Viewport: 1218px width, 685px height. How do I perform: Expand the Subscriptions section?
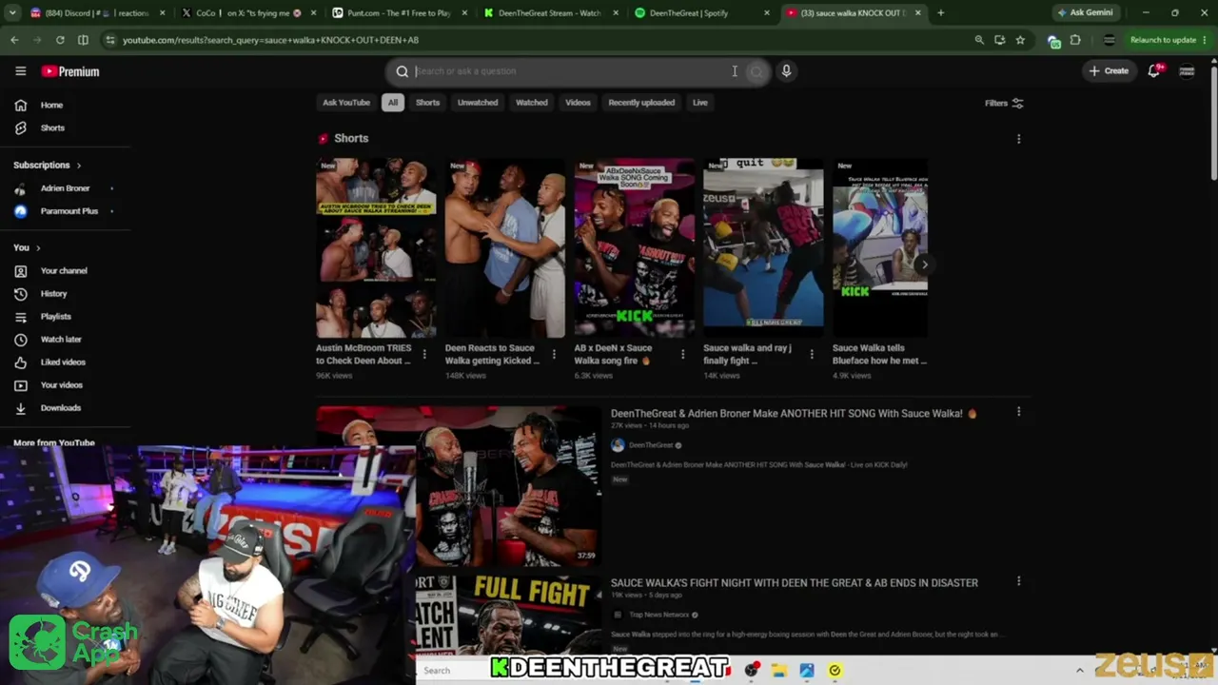[x=48, y=166]
